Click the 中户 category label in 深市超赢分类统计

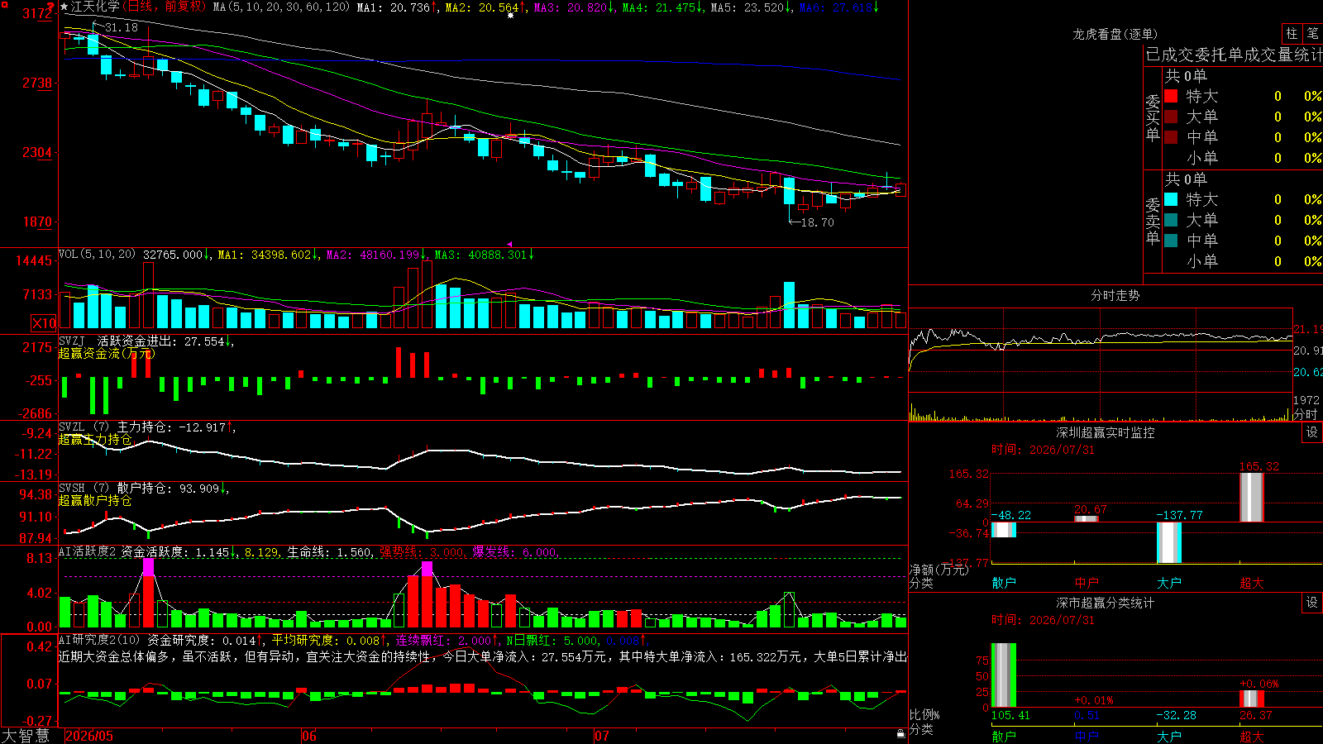tap(1087, 736)
